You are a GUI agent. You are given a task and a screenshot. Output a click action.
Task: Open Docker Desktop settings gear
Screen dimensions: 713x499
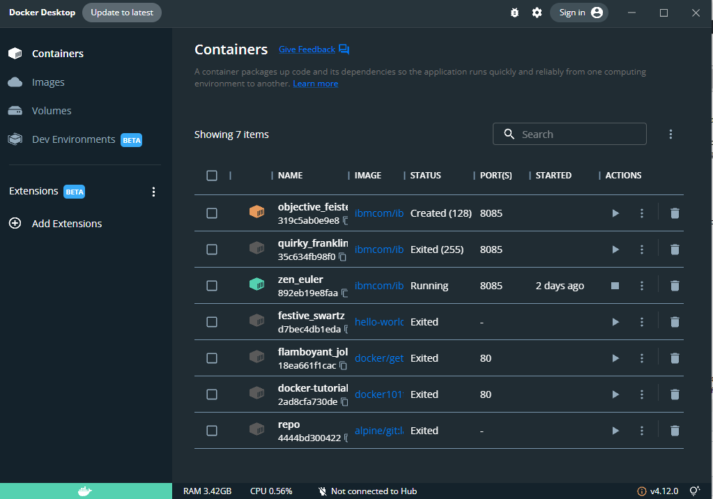coord(537,13)
